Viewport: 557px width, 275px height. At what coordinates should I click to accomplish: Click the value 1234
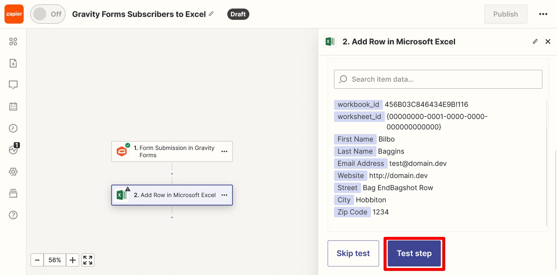click(381, 212)
